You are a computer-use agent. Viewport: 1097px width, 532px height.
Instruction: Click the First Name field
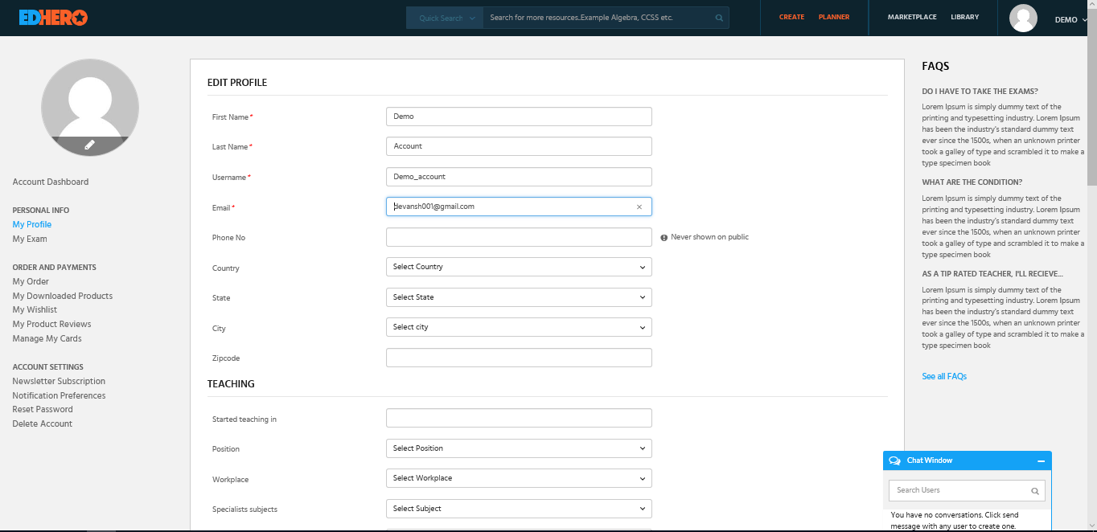click(x=519, y=117)
